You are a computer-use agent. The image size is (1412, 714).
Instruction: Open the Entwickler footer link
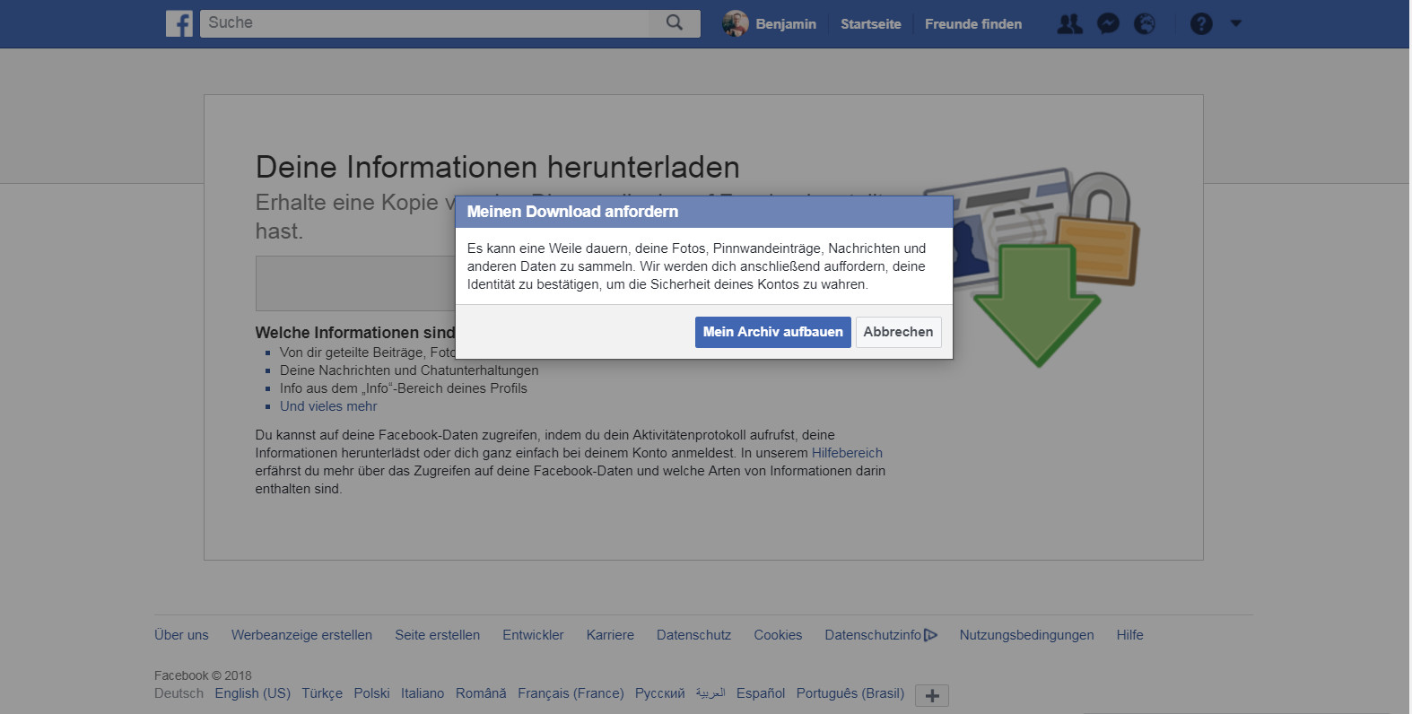533,635
